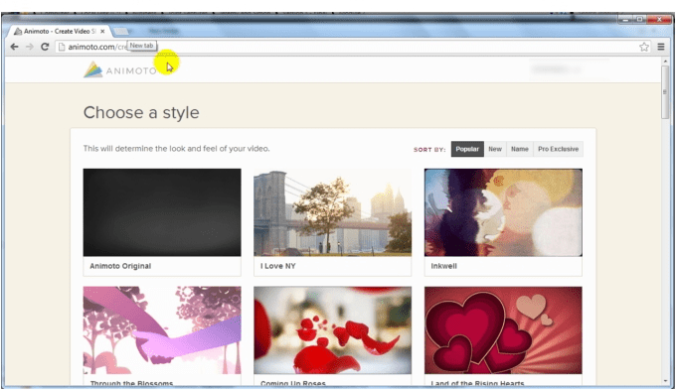The height and width of the screenshot is (390, 676).
Task: Click the Animoto Original label
Action: (x=120, y=266)
